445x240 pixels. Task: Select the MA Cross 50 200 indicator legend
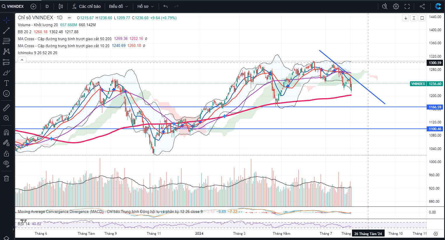64,39
